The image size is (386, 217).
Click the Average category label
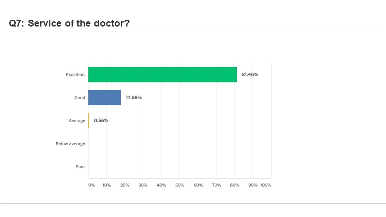(77, 121)
